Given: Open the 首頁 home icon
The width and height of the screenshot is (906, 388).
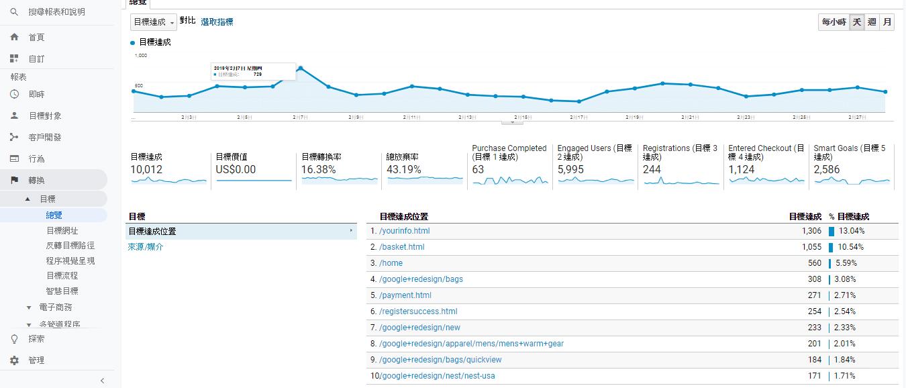Looking at the screenshot, I should coord(14,38).
